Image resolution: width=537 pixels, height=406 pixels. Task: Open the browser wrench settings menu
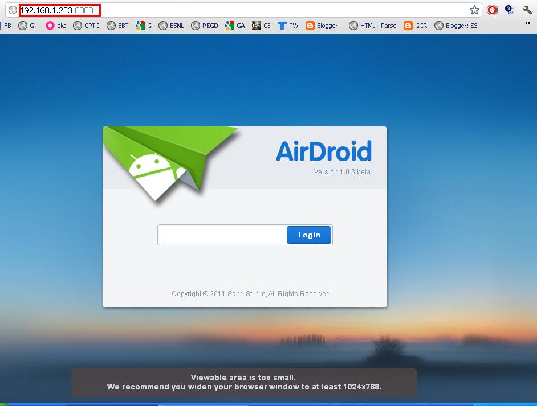[527, 10]
